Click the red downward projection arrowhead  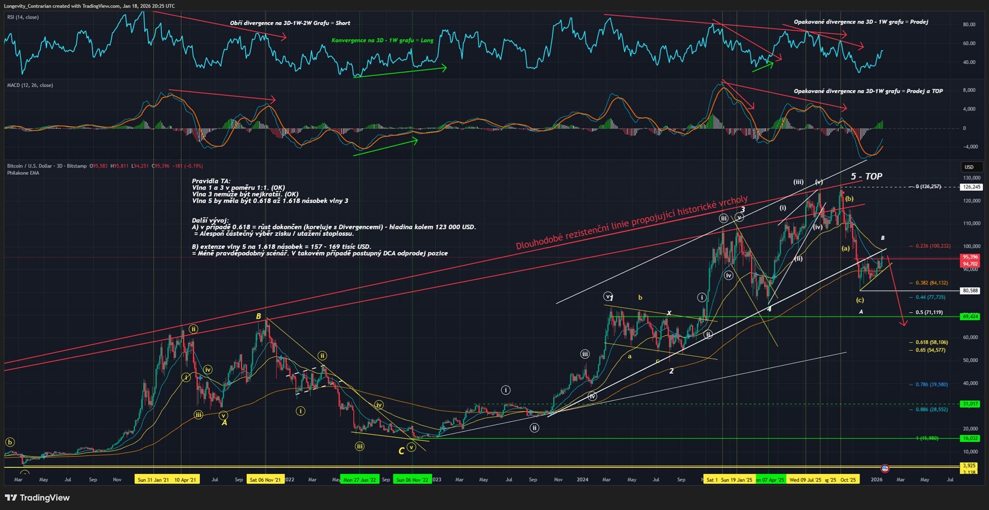(904, 323)
